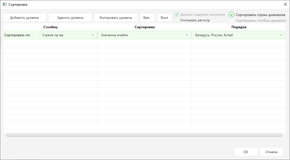Select the Сортировать строки диапазона radio button

[x=231, y=15]
